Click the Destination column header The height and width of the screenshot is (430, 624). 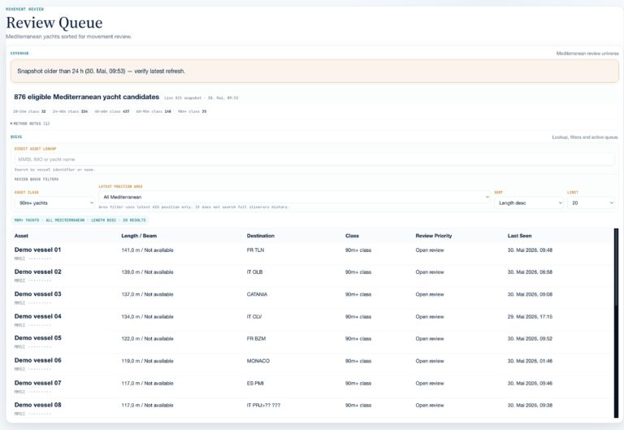pyautogui.click(x=260, y=236)
